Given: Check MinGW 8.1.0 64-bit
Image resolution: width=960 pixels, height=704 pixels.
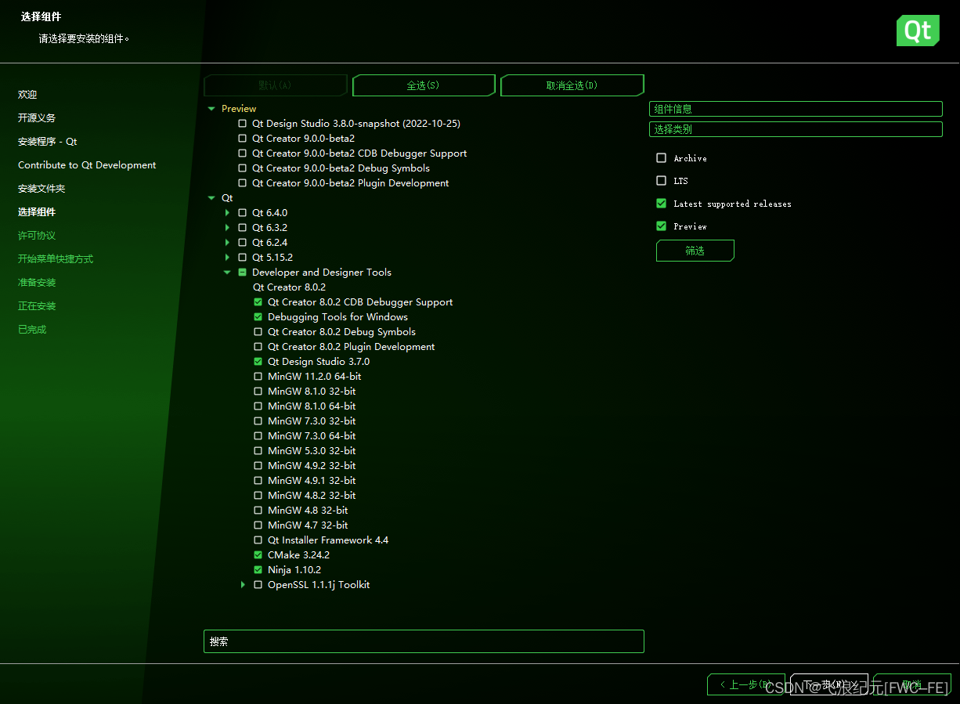Looking at the screenshot, I should pos(258,406).
